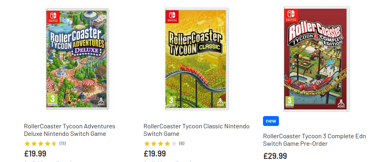Click the Nintendo Switch logo on Adventures Deluxe cover

click(53, 17)
